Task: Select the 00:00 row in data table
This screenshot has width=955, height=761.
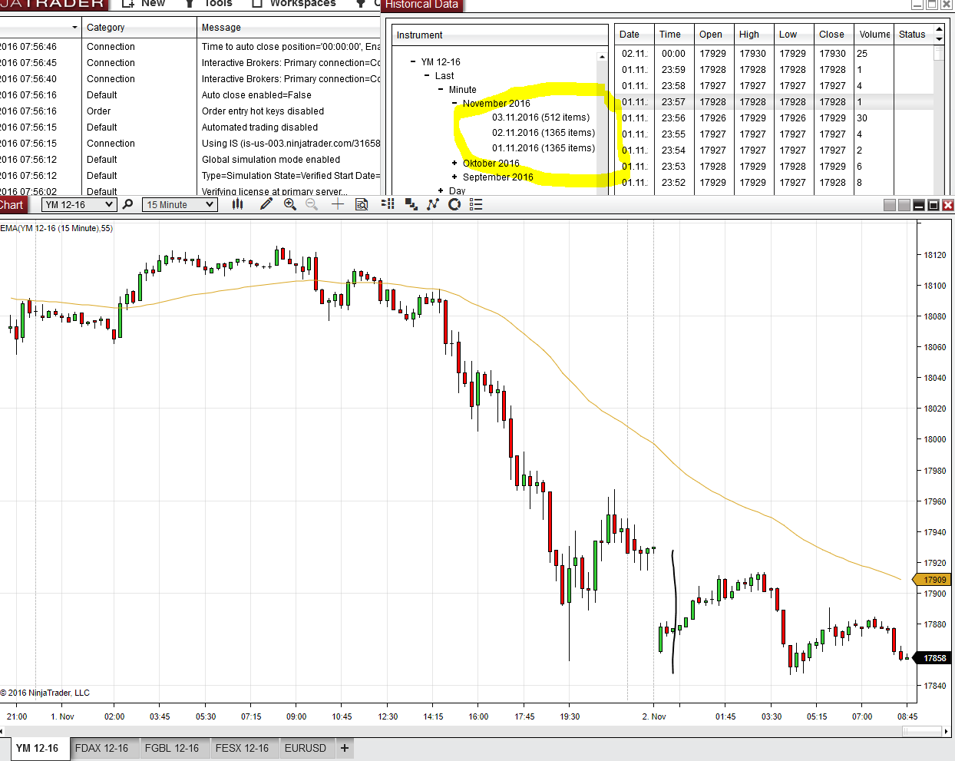Action: tap(775, 54)
